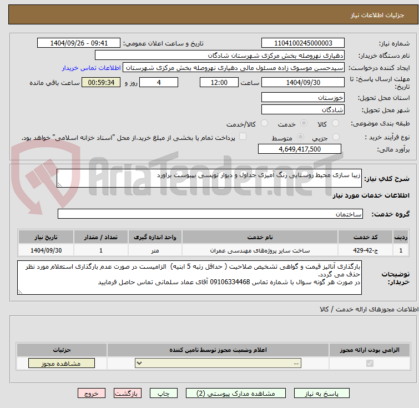Click the نام دستگاه خریدار field
This screenshot has width=419, height=408.
point(219,56)
